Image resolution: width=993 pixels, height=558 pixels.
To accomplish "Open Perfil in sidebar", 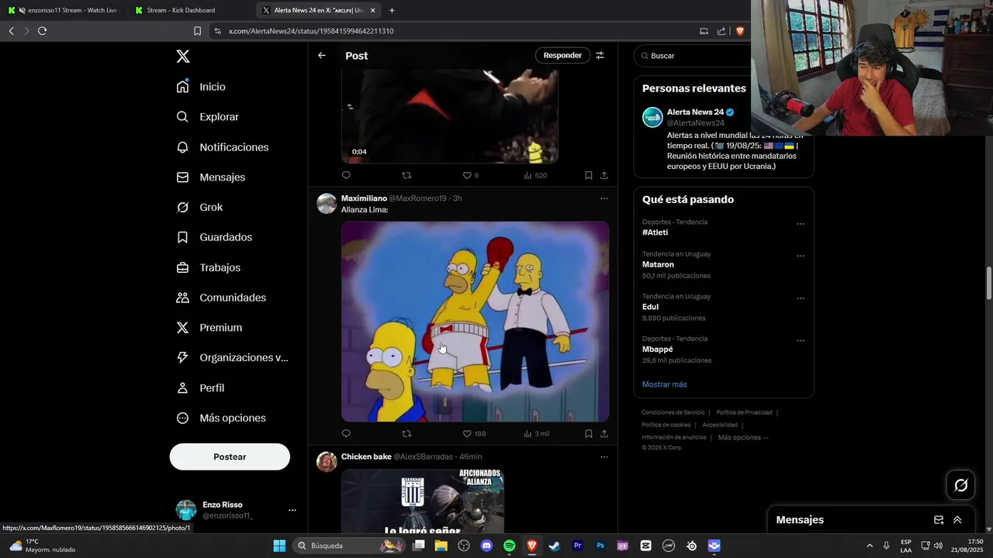I will click(200, 387).
